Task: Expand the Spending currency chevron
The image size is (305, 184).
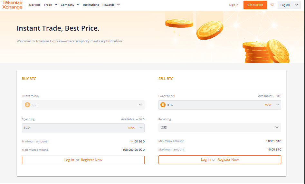Action: 141,128
